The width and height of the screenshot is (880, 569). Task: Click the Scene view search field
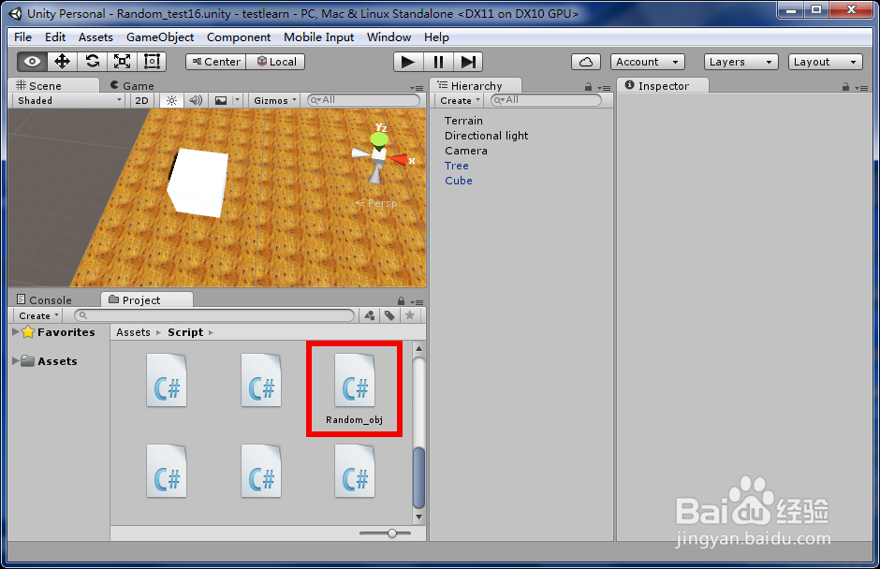pos(363,100)
